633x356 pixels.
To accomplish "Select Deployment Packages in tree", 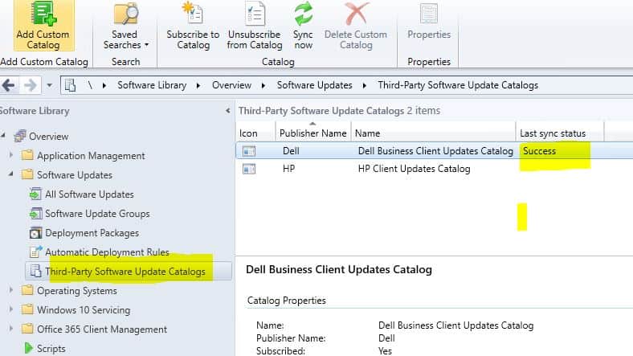I will pyautogui.click(x=92, y=233).
